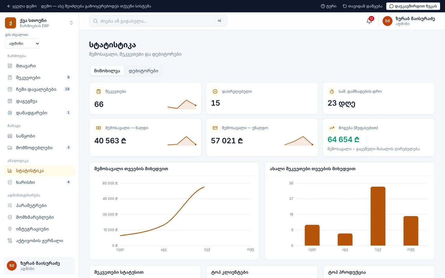Click the სტატისტიკა chart icon in sidebar
445x278 pixels.
(x=10, y=171)
